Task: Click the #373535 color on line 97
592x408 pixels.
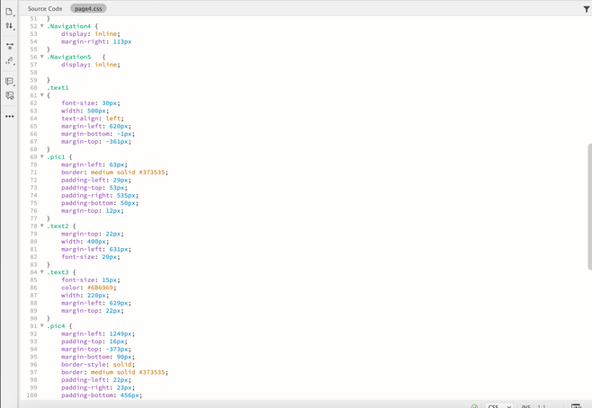Action: [x=152, y=372]
